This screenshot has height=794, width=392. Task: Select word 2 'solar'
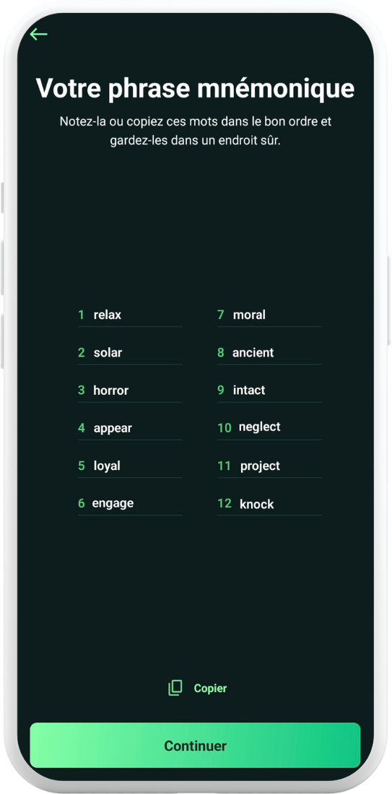[x=108, y=352]
